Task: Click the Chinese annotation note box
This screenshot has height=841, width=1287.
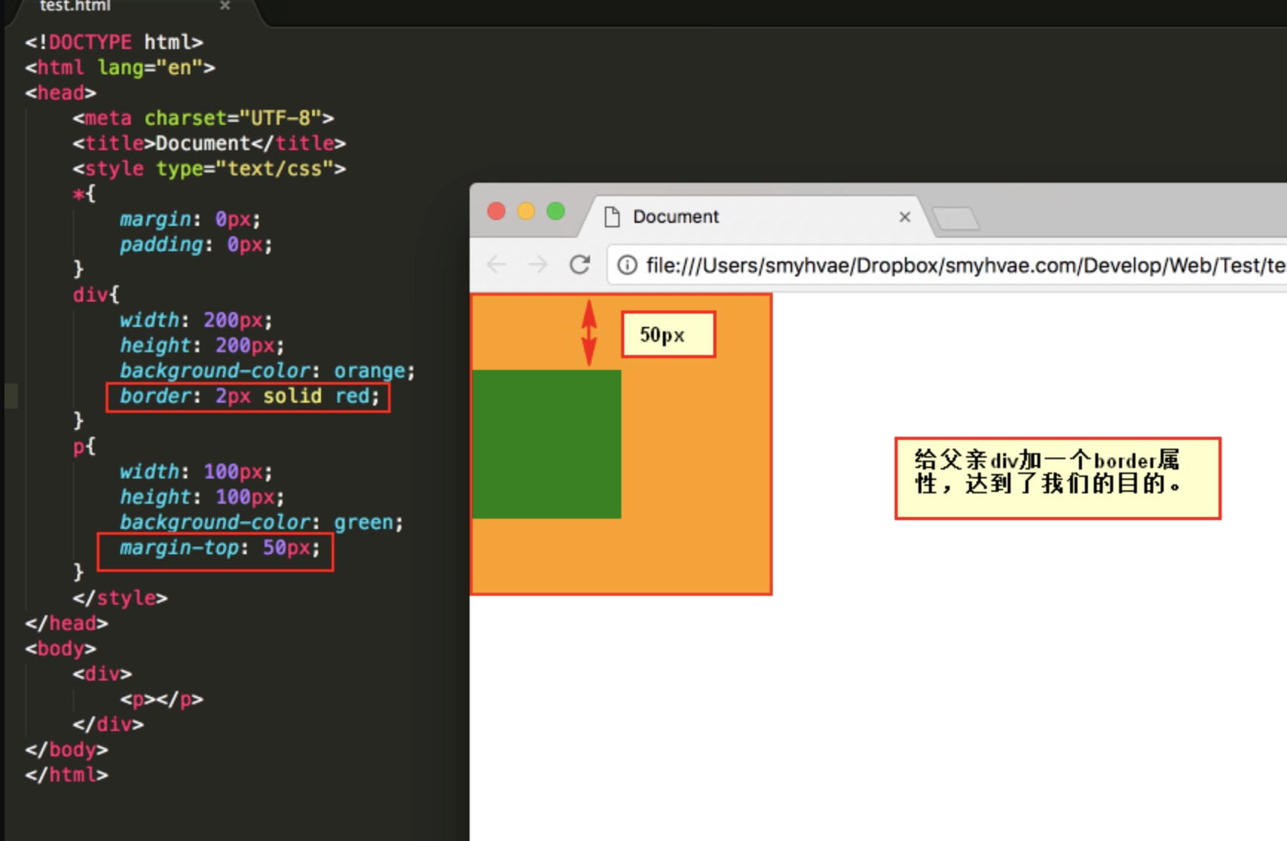Action: tap(1057, 478)
